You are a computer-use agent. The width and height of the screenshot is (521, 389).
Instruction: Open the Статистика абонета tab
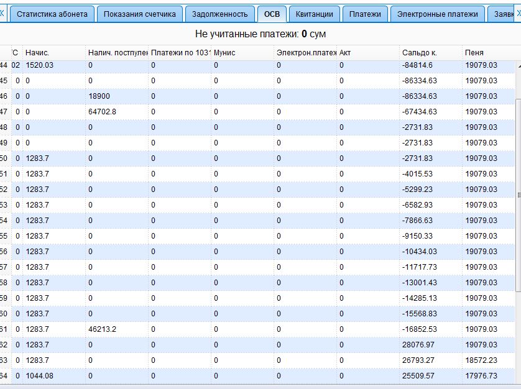point(52,14)
